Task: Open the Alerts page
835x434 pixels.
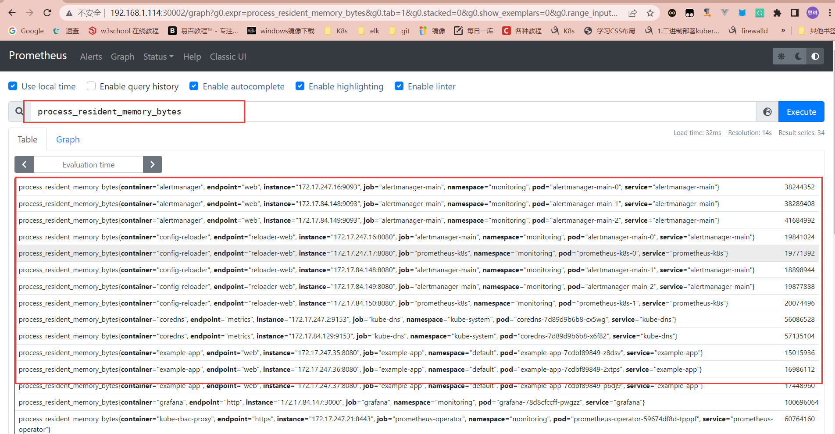Action: (x=91, y=57)
